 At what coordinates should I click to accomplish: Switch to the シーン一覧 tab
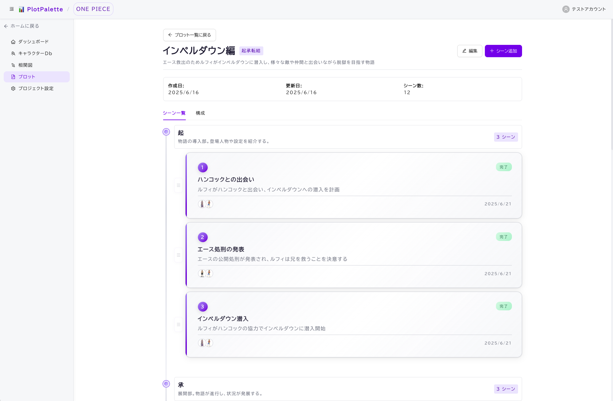pos(174,113)
